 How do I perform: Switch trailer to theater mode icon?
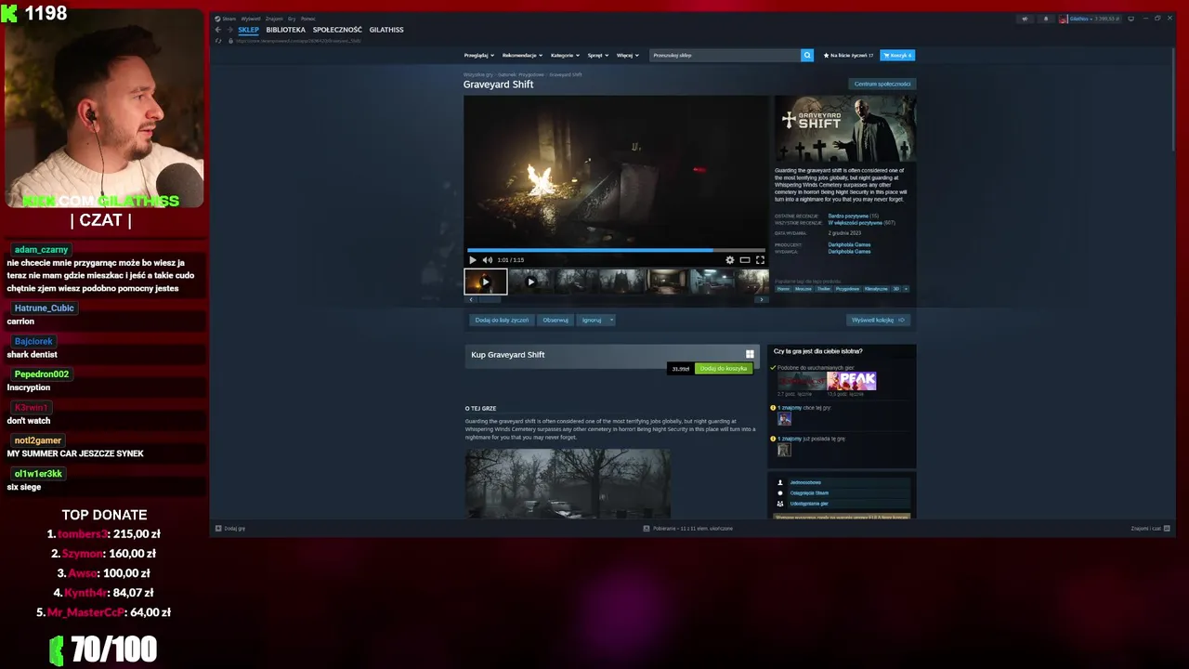745,260
